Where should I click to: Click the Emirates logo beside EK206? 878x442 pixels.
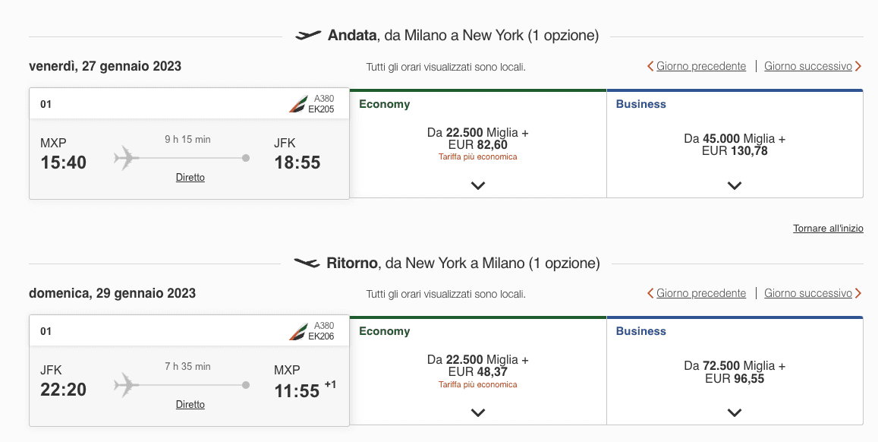pyautogui.click(x=298, y=331)
